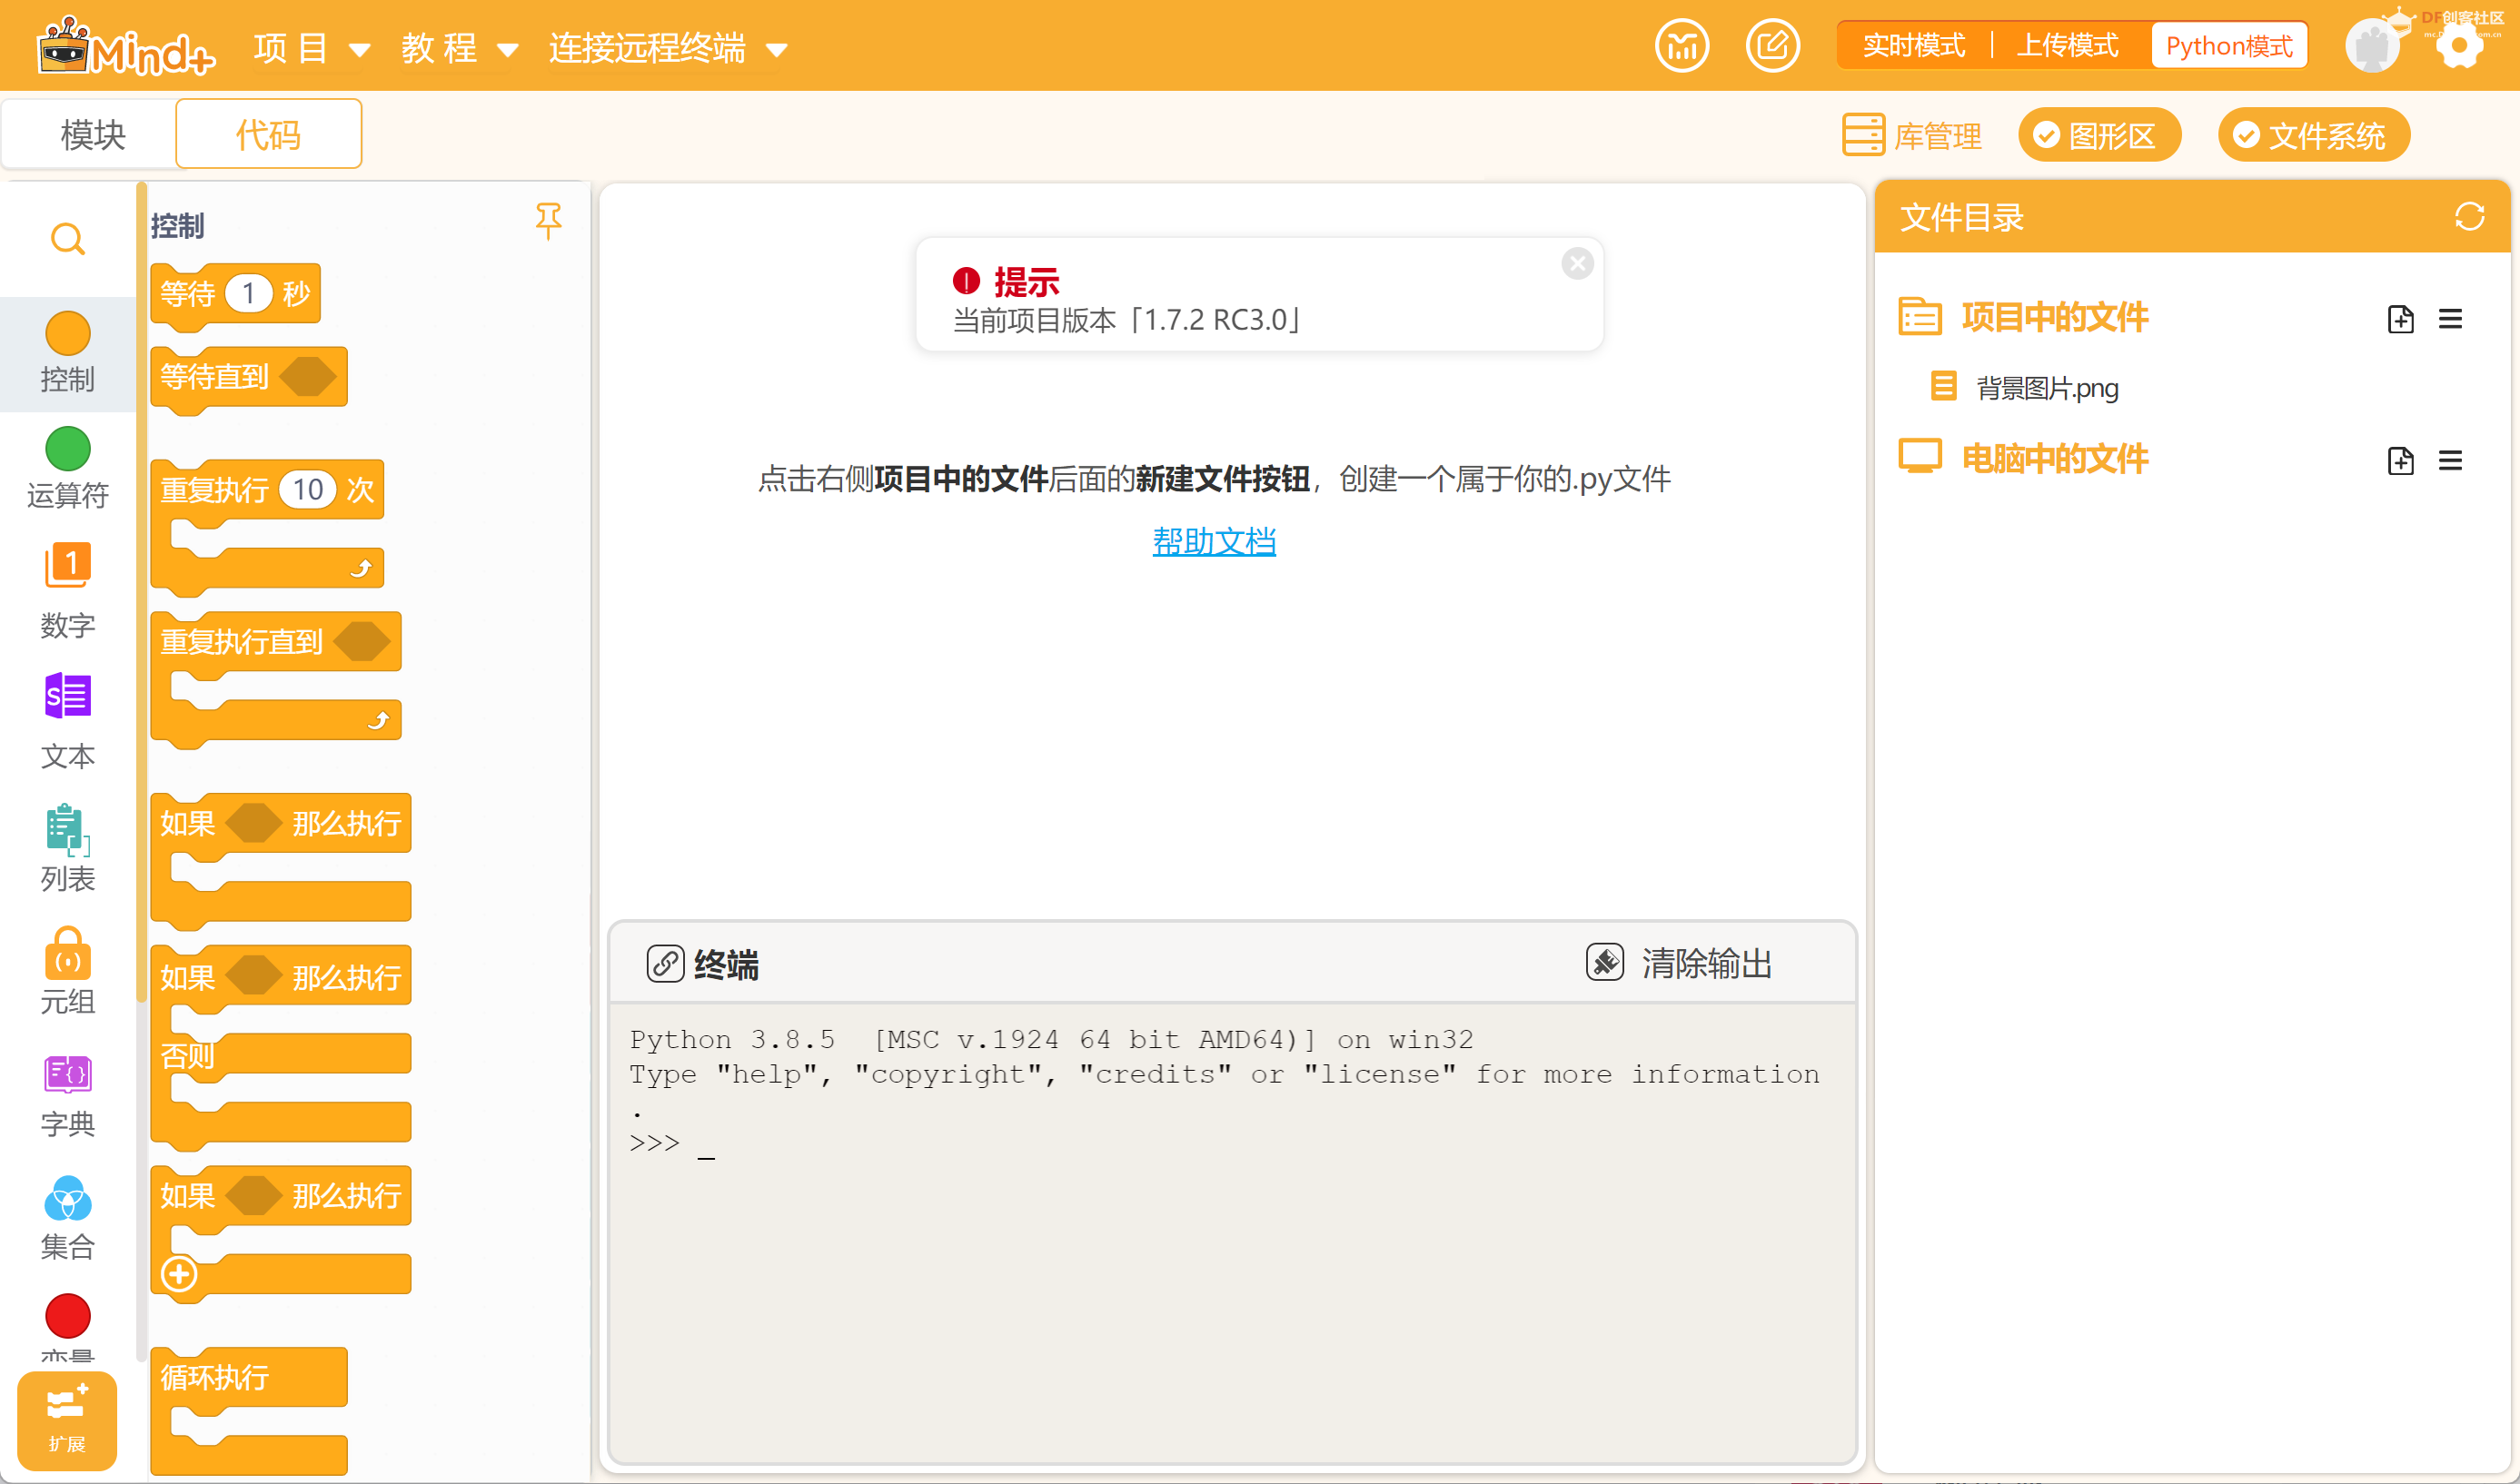Click the feedback edit icon in header
Screen dimensions: 2520x1484
point(1772,46)
